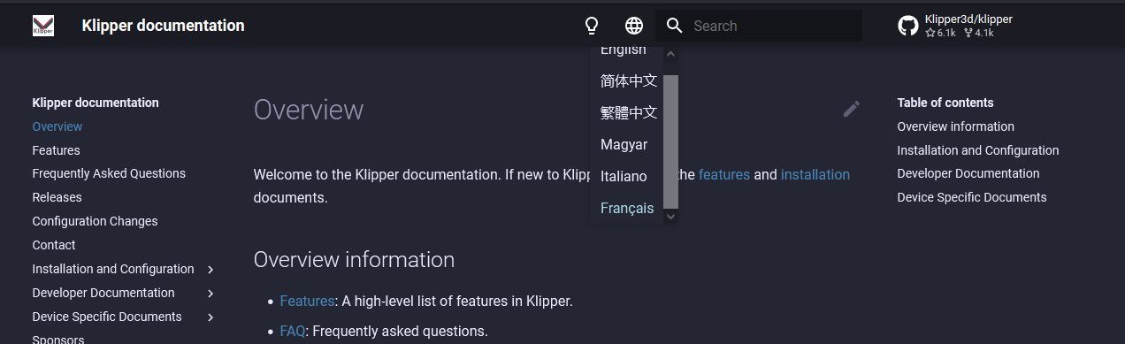
Task: Select 简体中文 language option
Action: click(629, 80)
